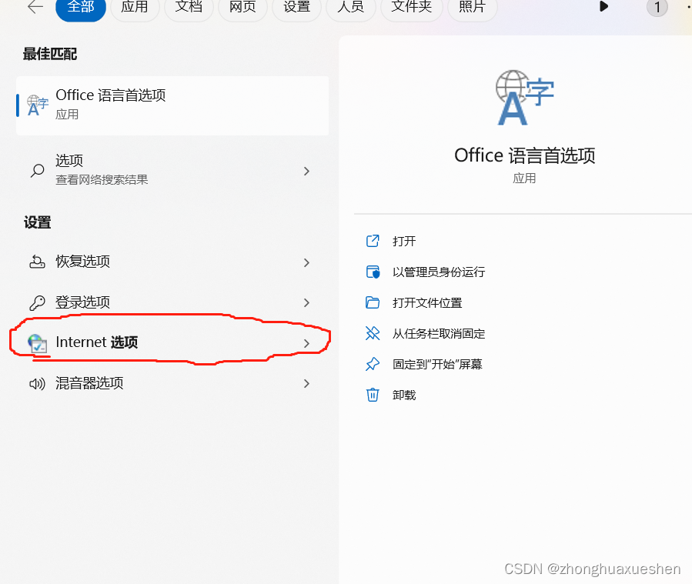
Task: Click the 恢复选项 recovery icon
Action: [37, 262]
